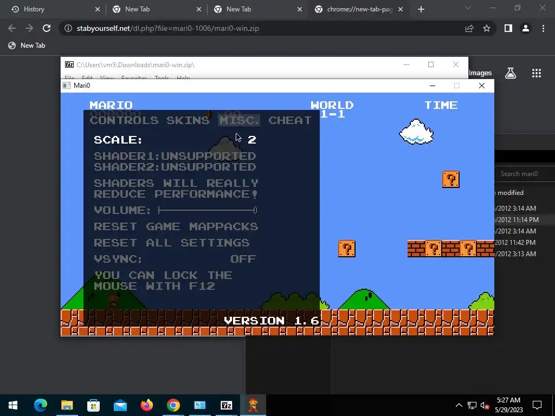Screen dimensions: 555x416
Task: Click the Search mari0 field
Action: [x=525, y=174]
